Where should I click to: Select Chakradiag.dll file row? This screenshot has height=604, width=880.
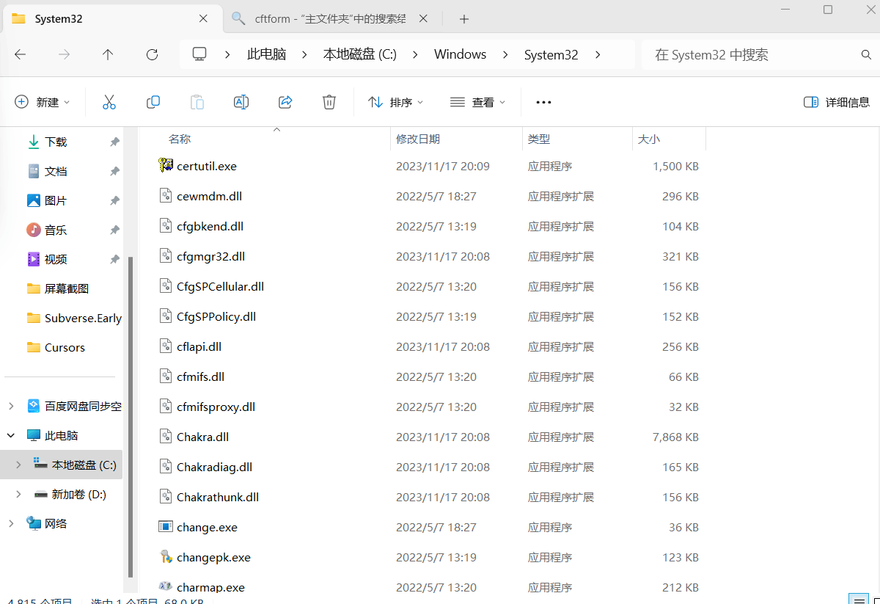click(429, 467)
